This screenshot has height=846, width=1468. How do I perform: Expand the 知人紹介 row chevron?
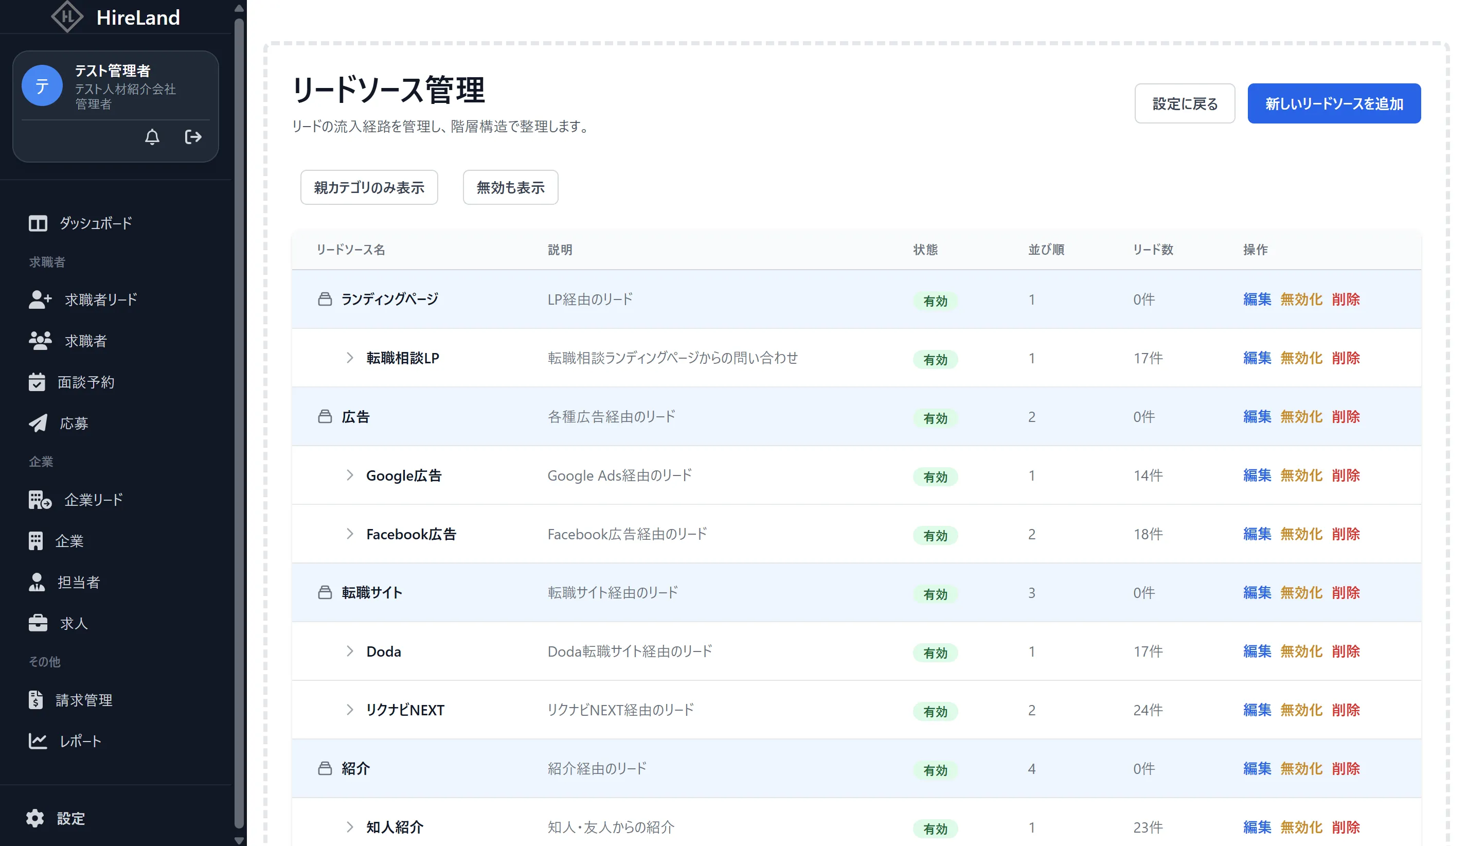click(x=350, y=827)
